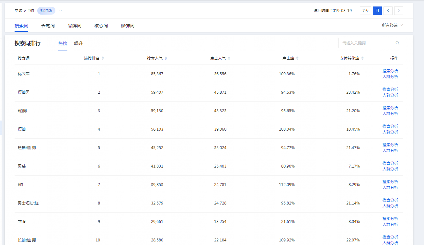Click T恤 in the breadcrumb

click(x=31, y=11)
